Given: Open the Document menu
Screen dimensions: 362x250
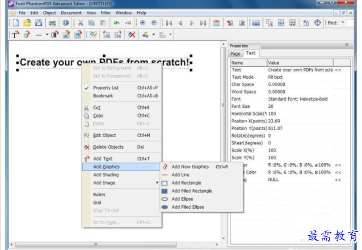Looking at the screenshot, I should 71,13.
